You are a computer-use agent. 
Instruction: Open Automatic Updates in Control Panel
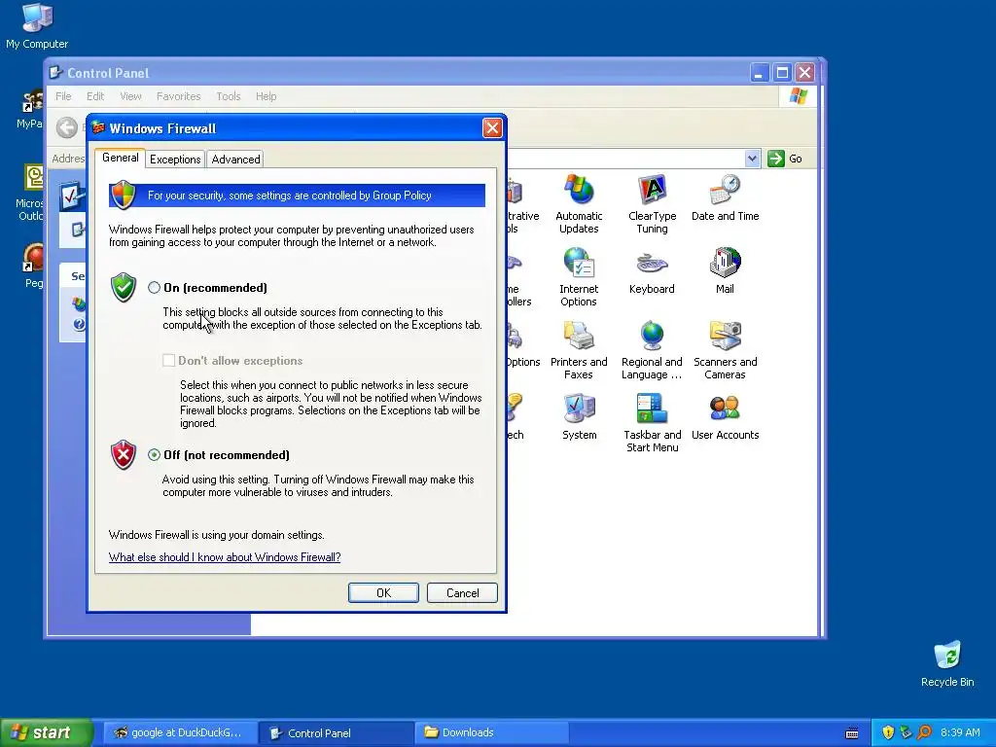pos(579,204)
